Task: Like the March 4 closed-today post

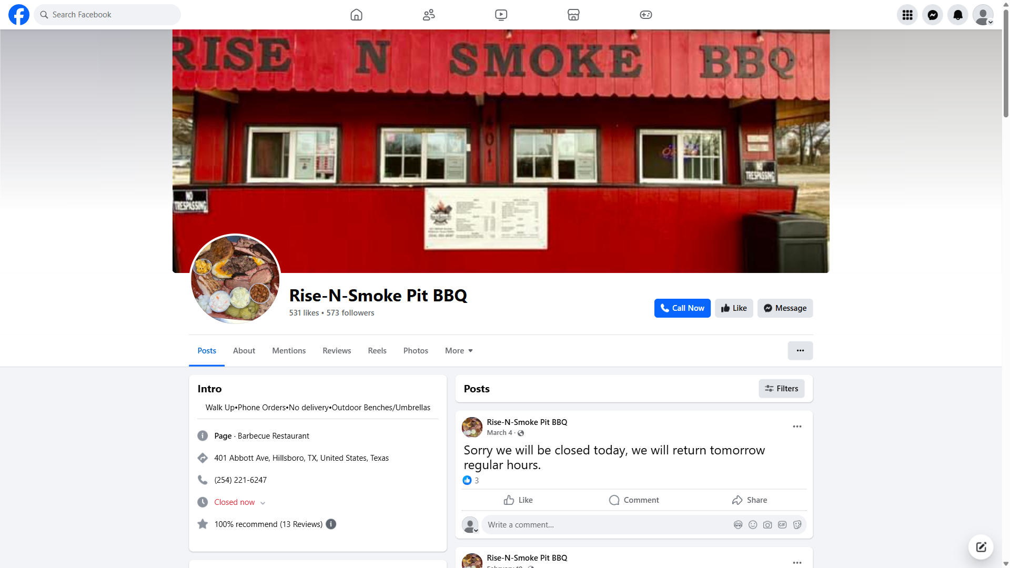Action: pyautogui.click(x=518, y=500)
